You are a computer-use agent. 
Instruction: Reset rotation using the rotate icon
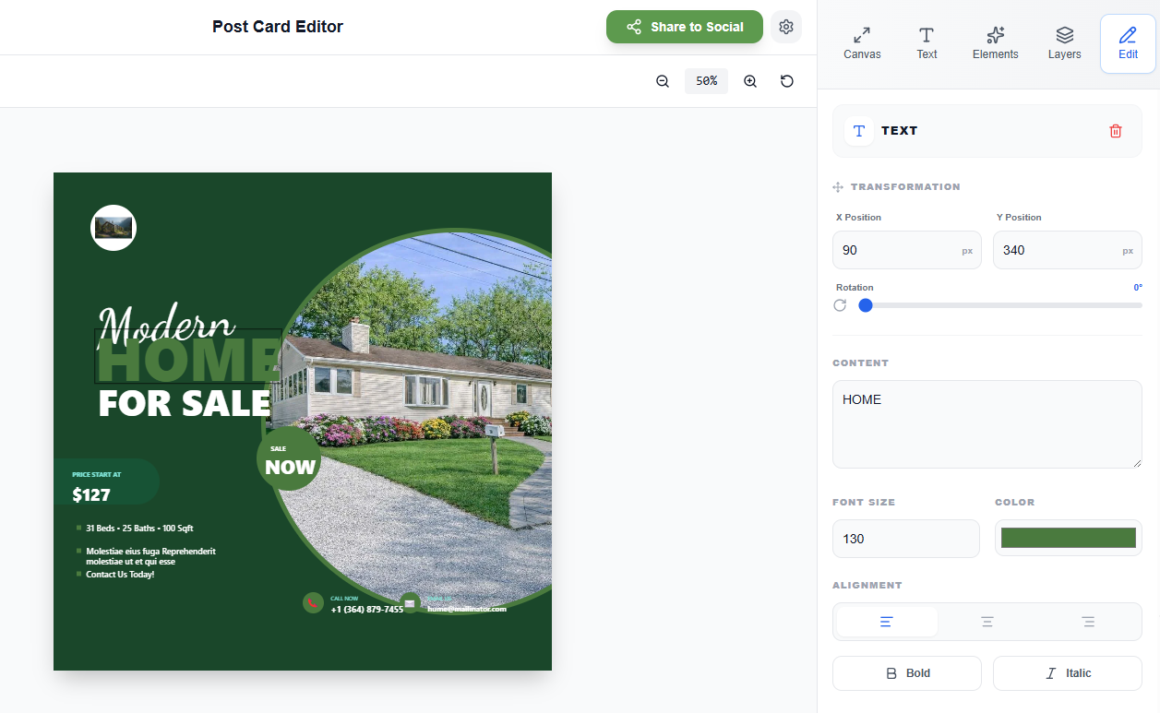[x=840, y=305]
